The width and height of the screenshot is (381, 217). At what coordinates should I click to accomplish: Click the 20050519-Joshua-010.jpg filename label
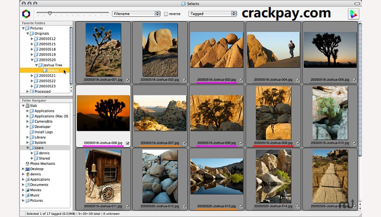tap(330, 143)
